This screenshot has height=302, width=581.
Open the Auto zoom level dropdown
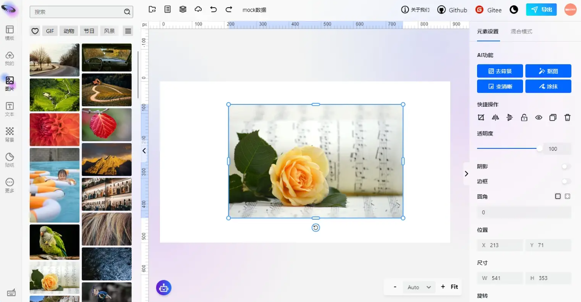(x=419, y=287)
